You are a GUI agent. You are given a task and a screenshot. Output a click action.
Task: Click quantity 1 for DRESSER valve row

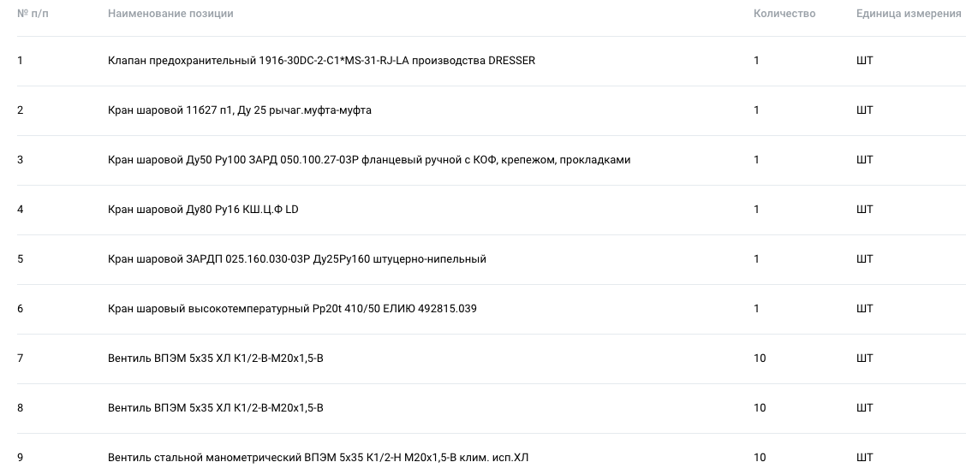[x=756, y=61]
